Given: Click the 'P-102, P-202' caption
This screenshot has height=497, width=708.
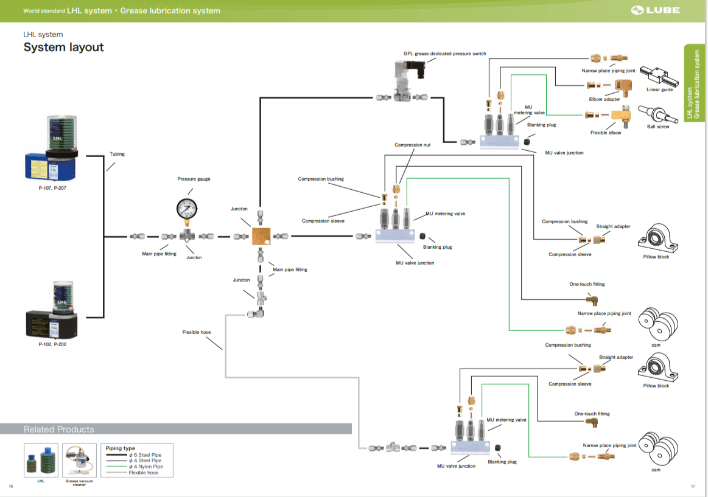Looking at the screenshot, I should [x=52, y=344].
